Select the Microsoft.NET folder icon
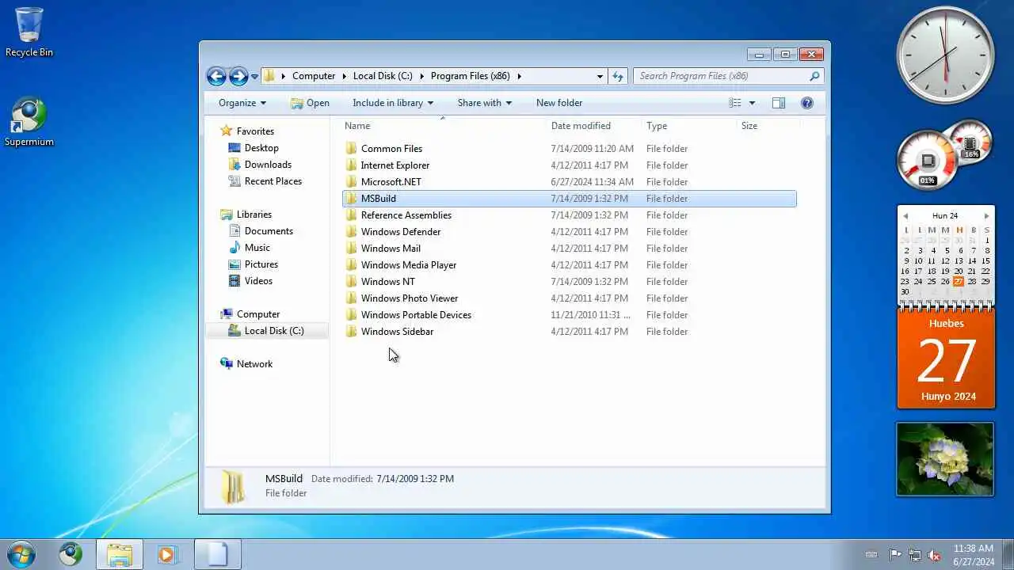The height and width of the screenshot is (570, 1014). click(x=352, y=182)
